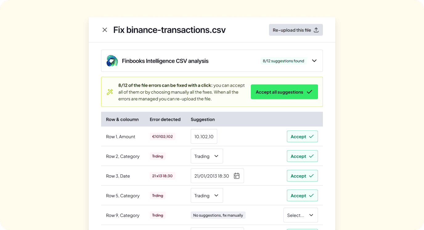Click the Row 9 Trding error tag
Viewport: 424px width, 230px height.
tap(158, 215)
